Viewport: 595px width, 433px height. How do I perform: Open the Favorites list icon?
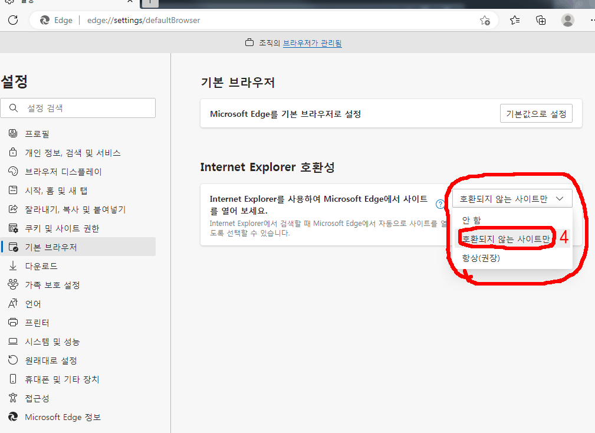[515, 20]
